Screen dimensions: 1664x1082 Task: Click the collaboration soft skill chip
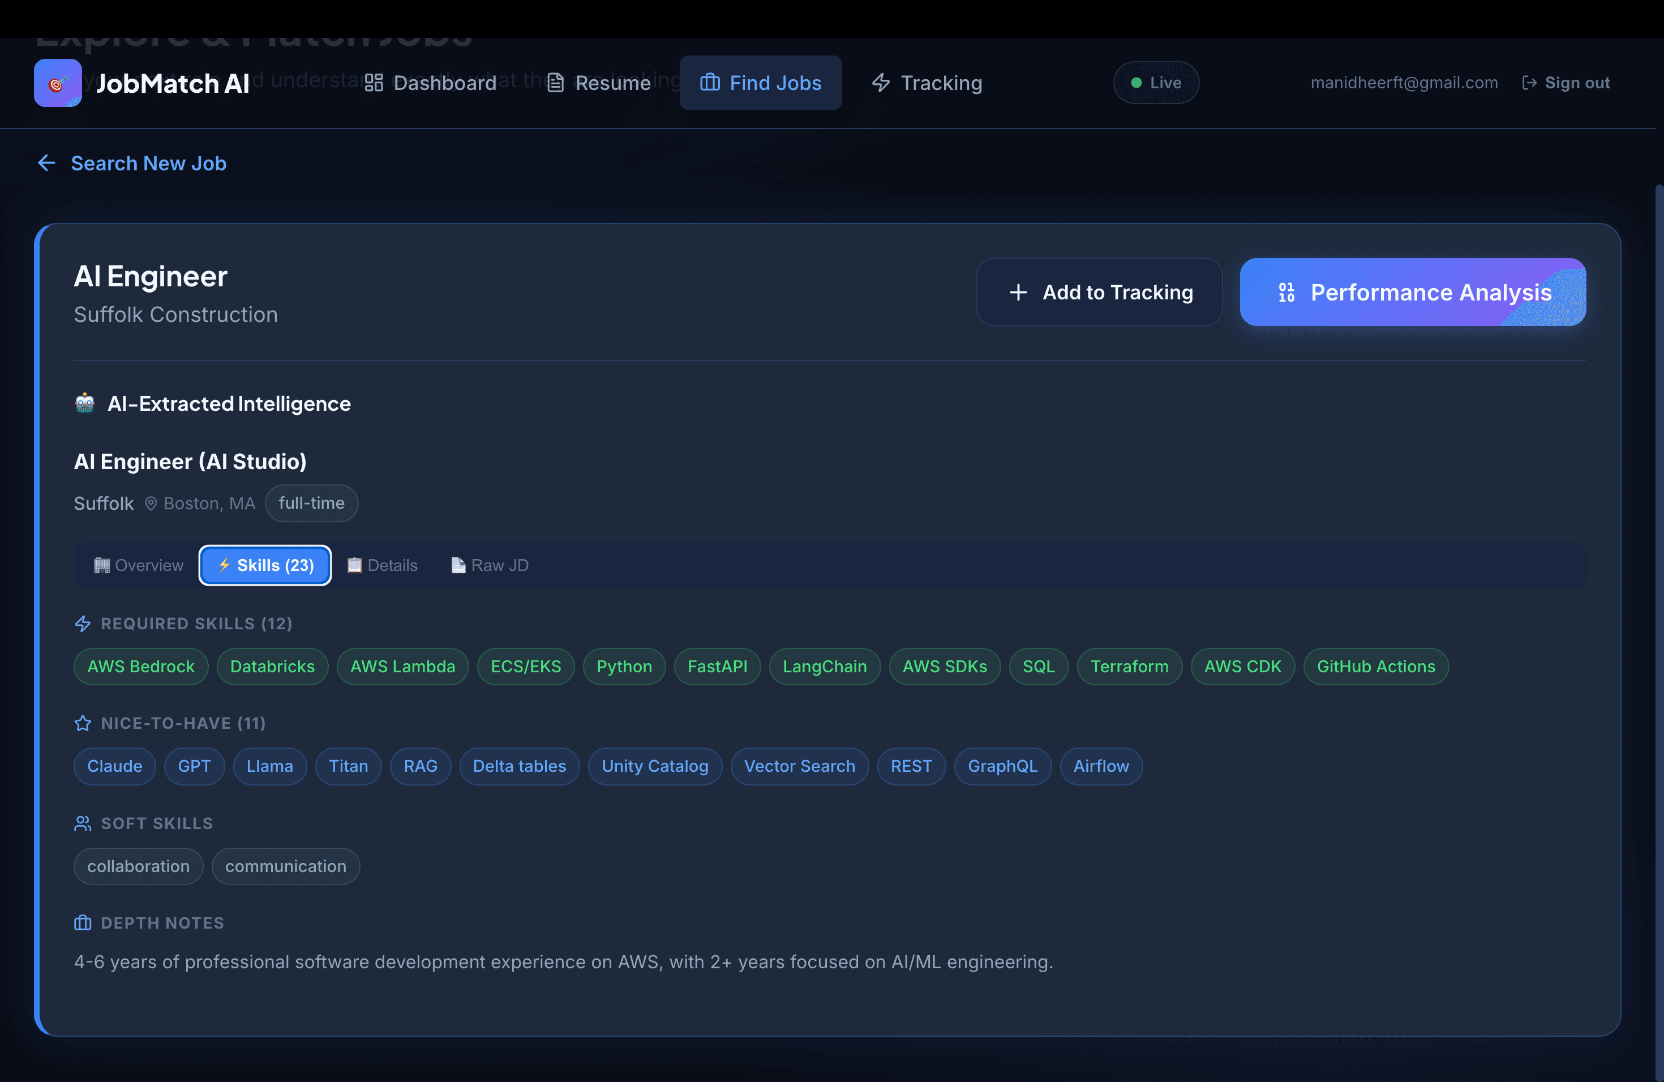coord(139,867)
